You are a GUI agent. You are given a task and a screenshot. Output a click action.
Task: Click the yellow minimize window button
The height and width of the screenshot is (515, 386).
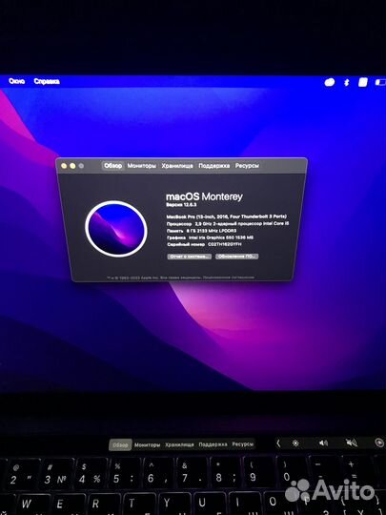(72, 166)
